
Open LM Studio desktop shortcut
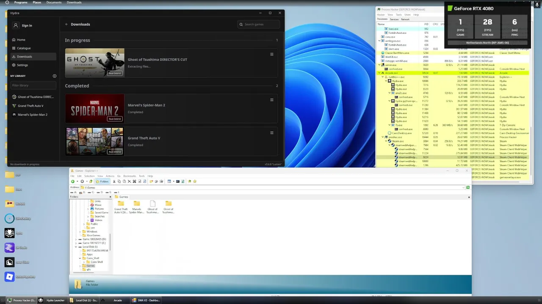tap(9, 248)
